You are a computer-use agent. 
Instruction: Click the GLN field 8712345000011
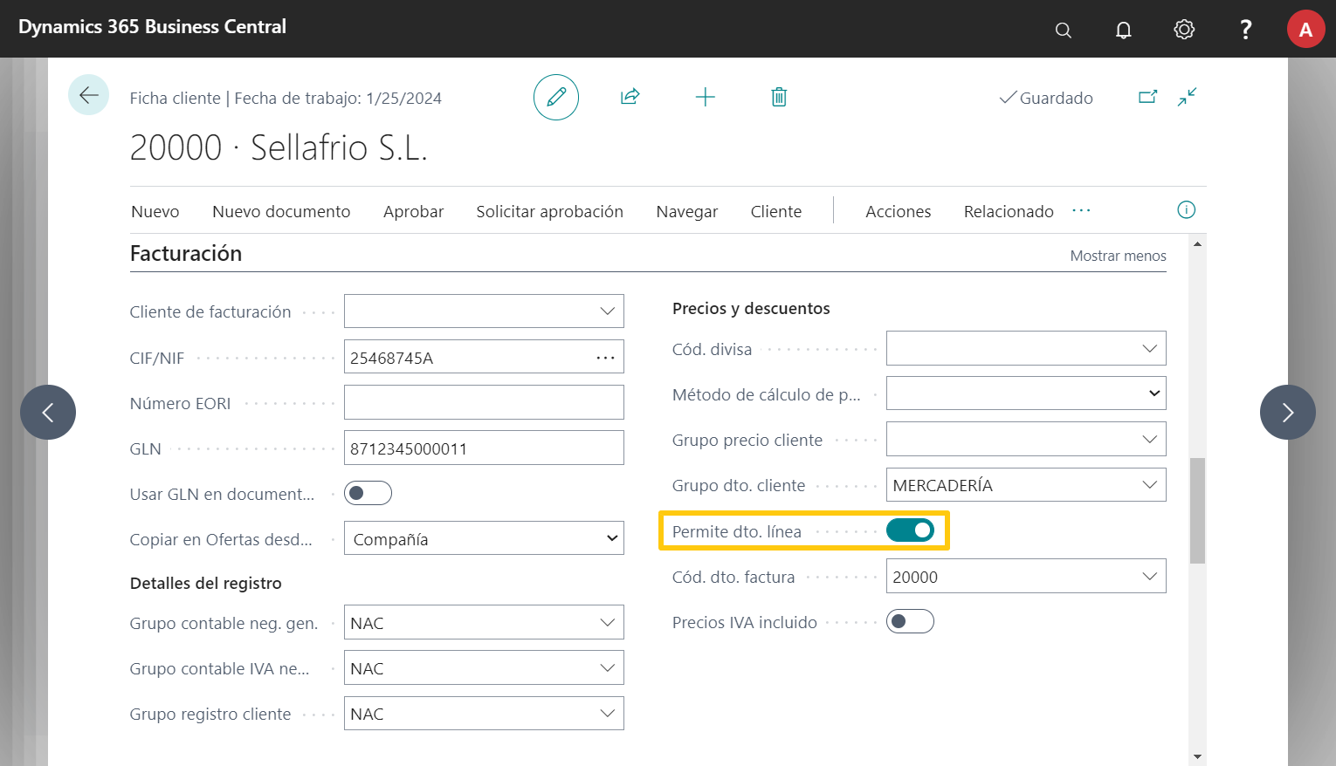(x=484, y=448)
